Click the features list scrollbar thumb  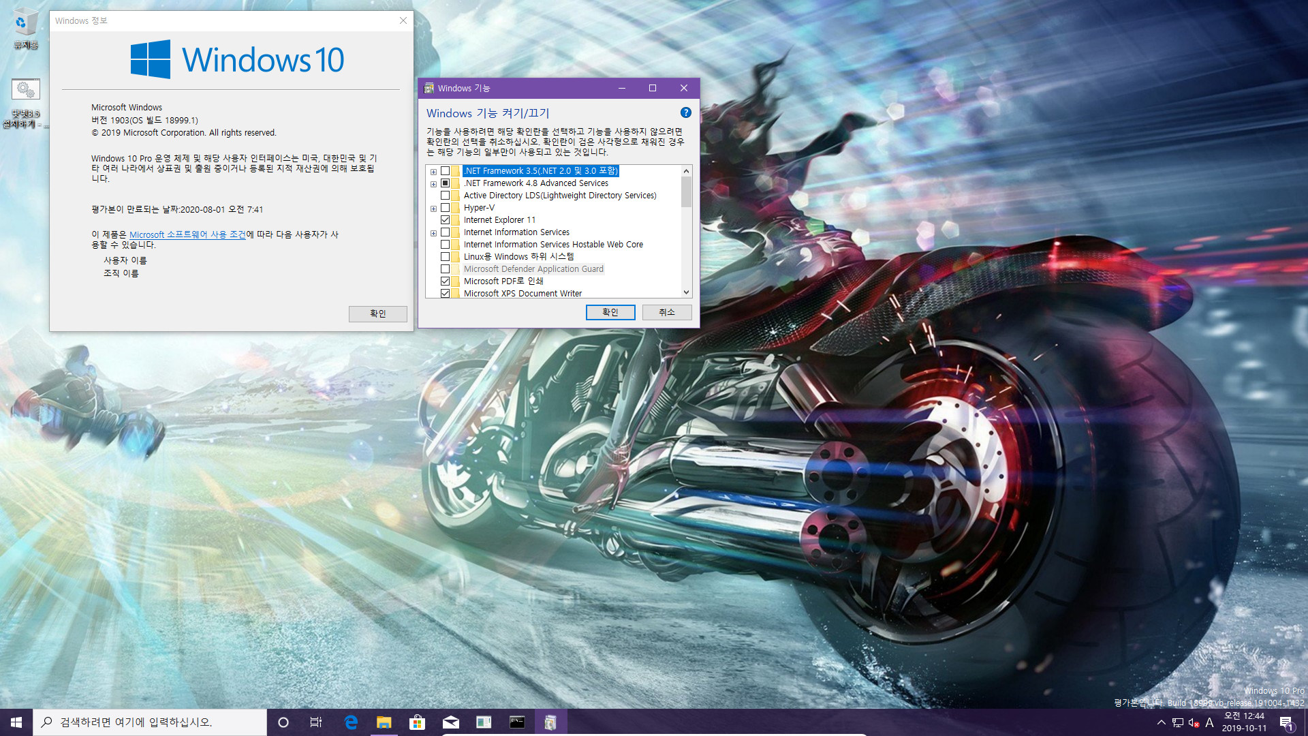(686, 191)
